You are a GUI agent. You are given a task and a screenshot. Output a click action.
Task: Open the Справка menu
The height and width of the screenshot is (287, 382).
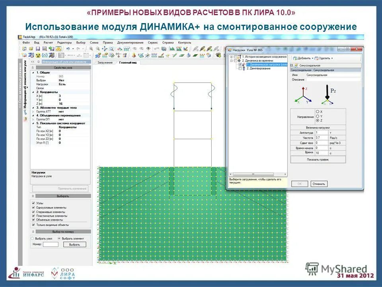(168, 43)
